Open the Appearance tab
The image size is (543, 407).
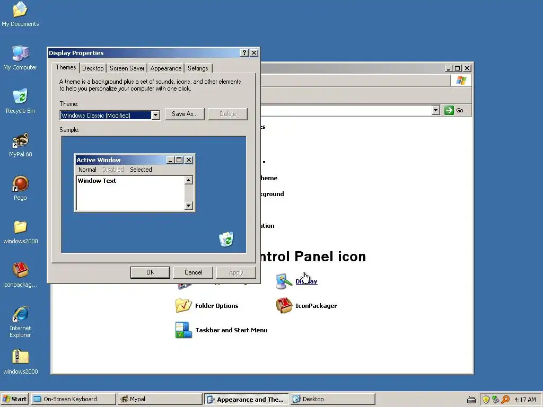[166, 68]
